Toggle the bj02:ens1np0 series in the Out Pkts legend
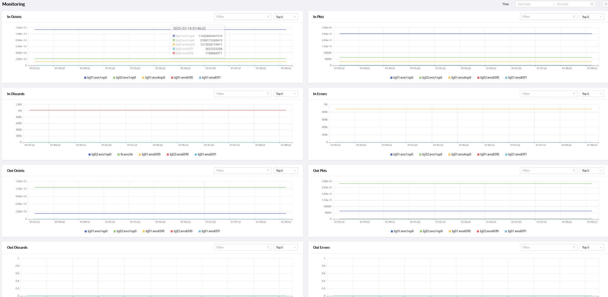 pos(431,231)
